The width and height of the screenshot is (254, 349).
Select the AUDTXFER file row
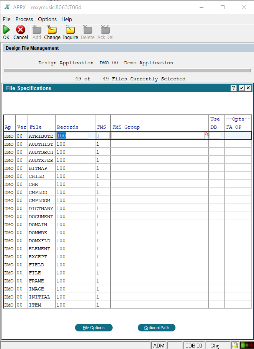pos(128,160)
